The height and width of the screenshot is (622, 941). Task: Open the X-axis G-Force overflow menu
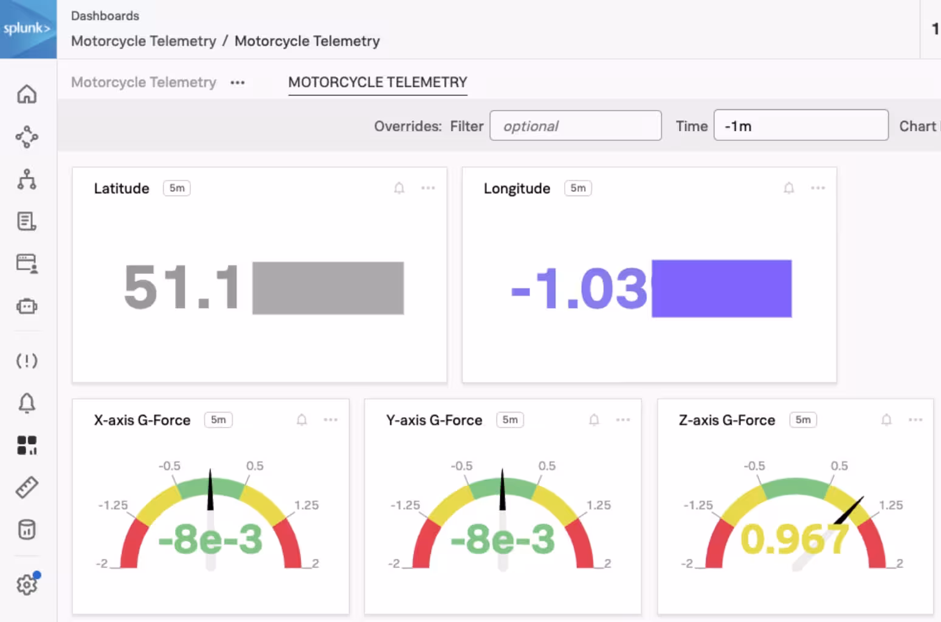[x=331, y=420]
